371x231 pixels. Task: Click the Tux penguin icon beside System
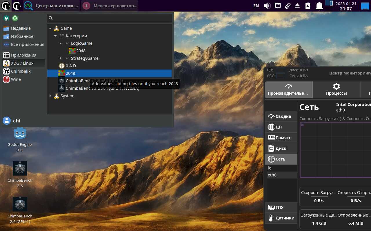57,96
